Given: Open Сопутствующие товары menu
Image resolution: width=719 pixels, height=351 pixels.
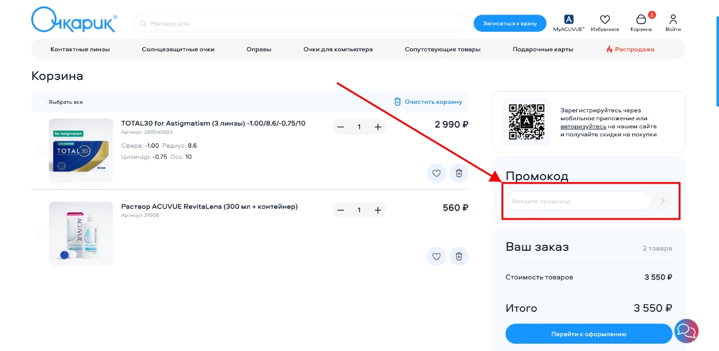Looking at the screenshot, I should coord(442,49).
